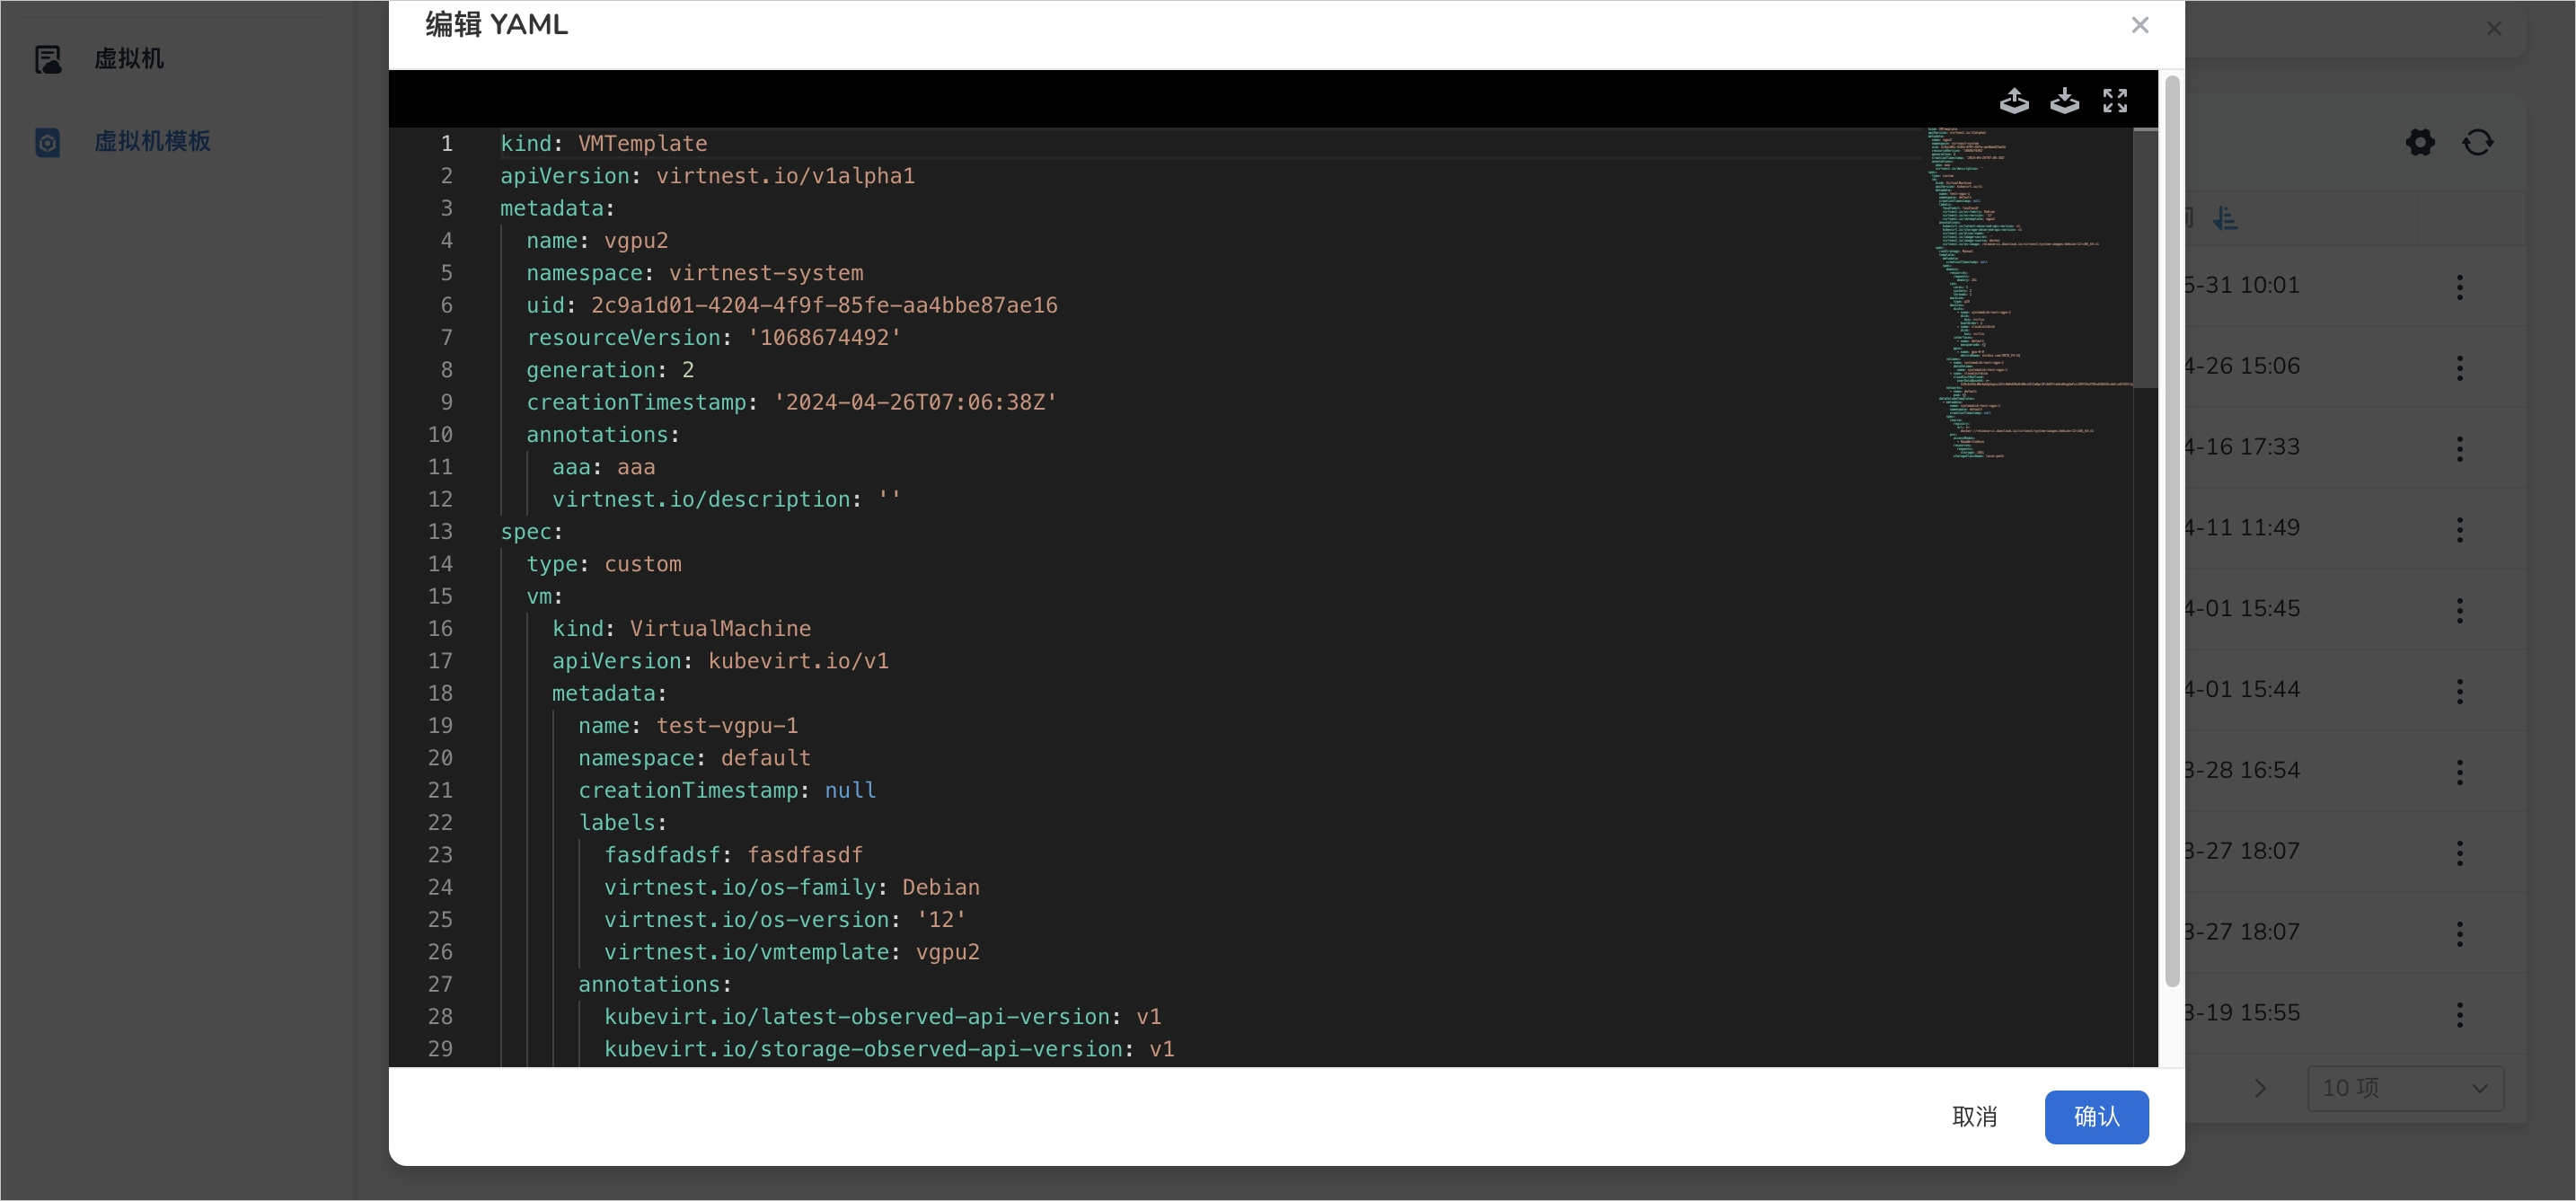The image size is (2576, 1201).
Task: Click the aaa: aaa annotation line
Action: pyautogui.click(x=603, y=466)
